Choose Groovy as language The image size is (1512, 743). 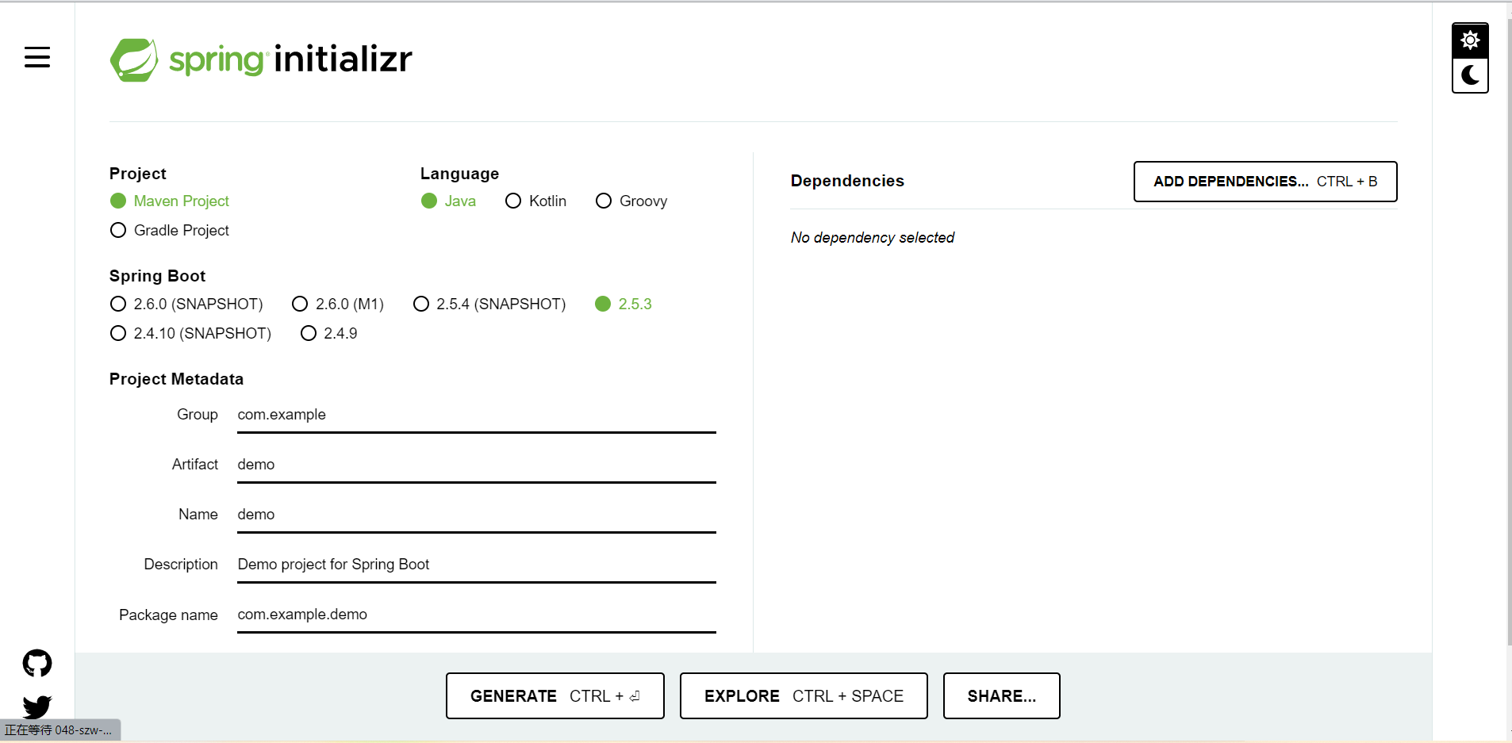631,201
